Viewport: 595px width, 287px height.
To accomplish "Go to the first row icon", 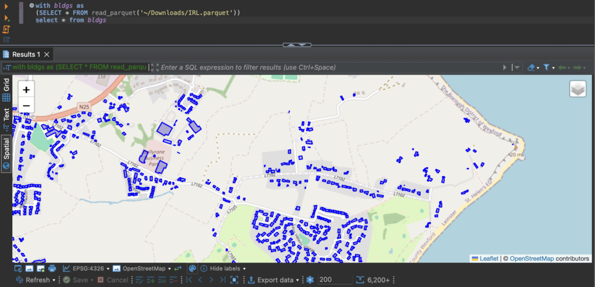I will tap(189, 280).
